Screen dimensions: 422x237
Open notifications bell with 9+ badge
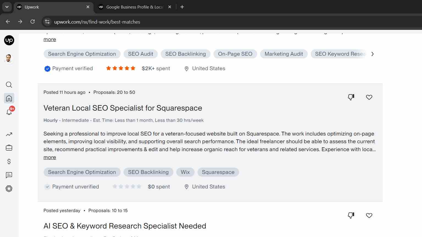tap(9, 111)
